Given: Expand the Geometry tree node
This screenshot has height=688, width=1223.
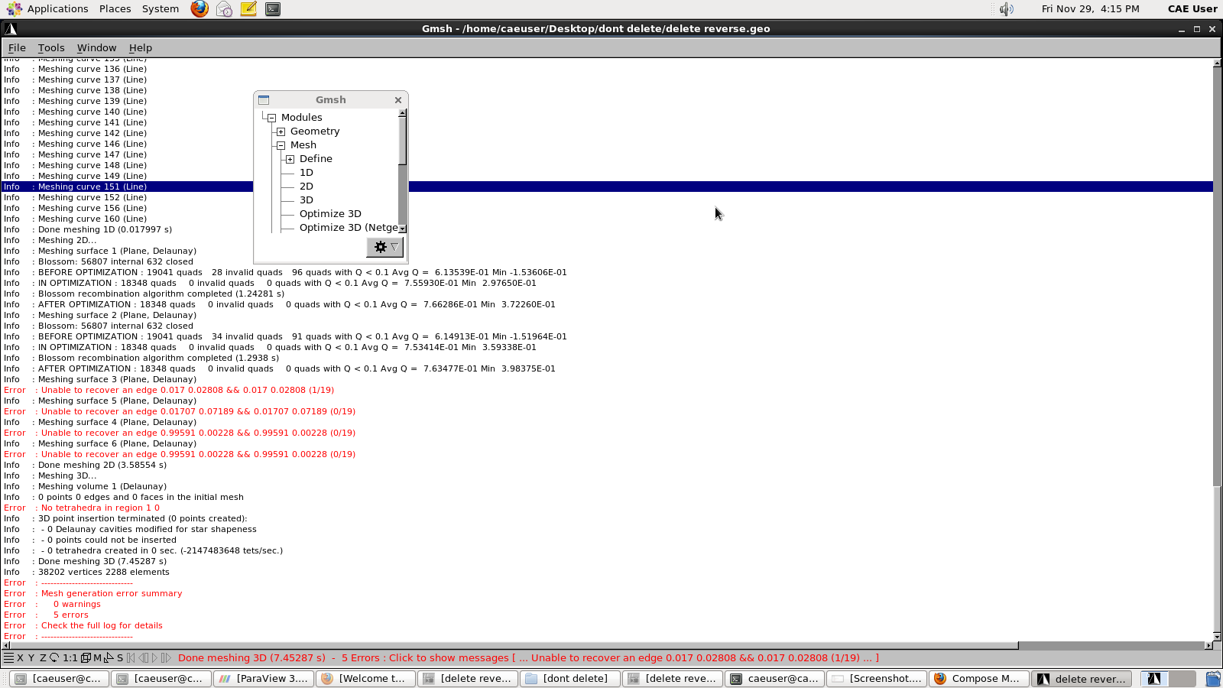Looking at the screenshot, I should (281, 131).
